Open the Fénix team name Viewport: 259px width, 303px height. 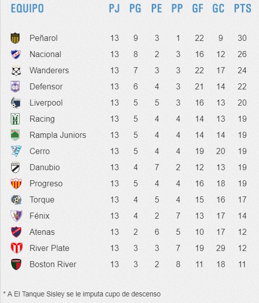(x=39, y=216)
